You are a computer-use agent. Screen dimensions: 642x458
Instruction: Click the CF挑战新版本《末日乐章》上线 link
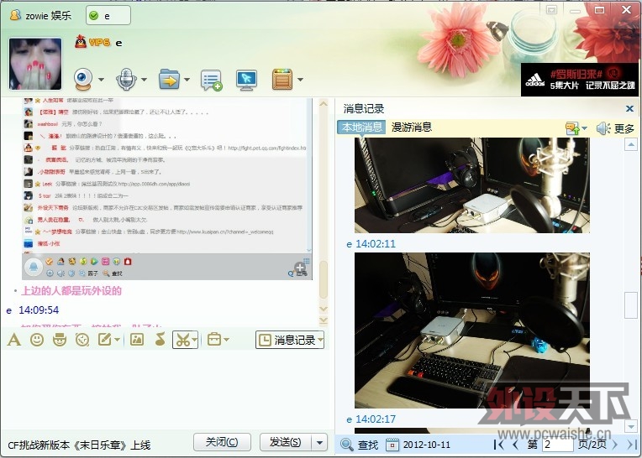(x=79, y=445)
